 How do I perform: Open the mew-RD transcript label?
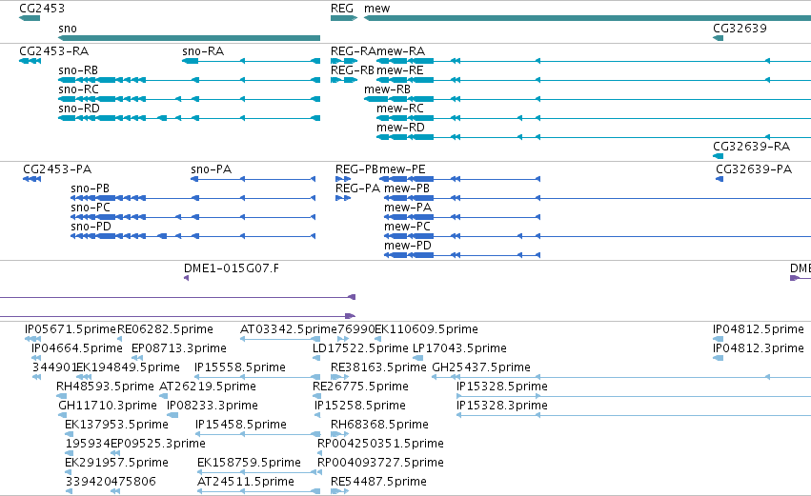coord(401,128)
